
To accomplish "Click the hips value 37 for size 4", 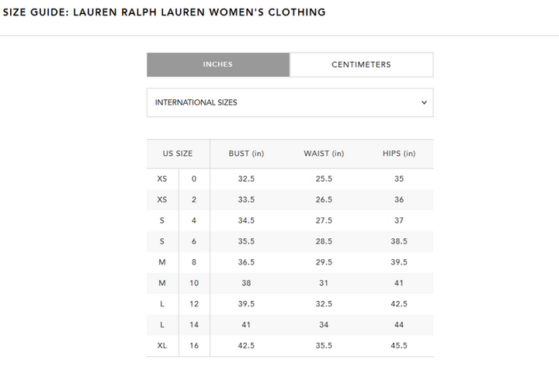I will (399, 220).
